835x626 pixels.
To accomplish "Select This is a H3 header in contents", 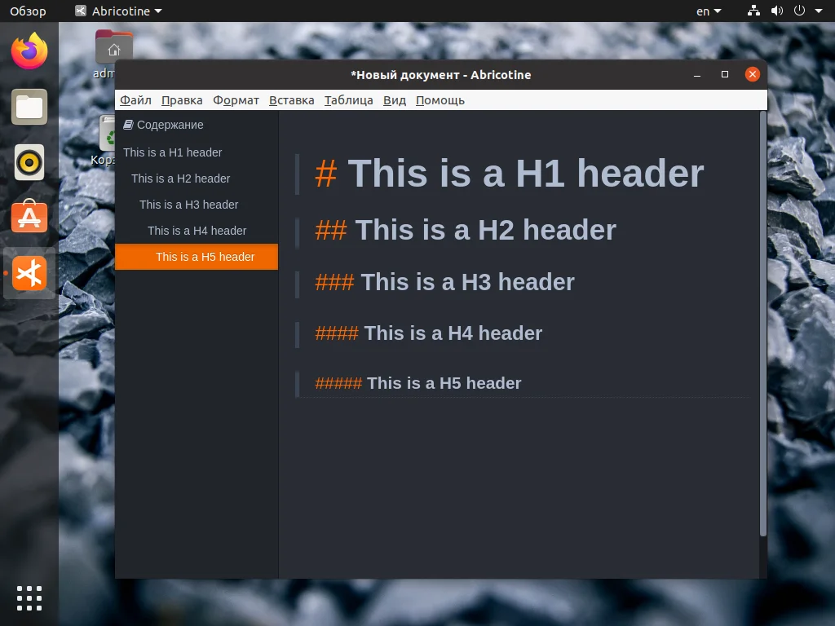I will coord(189,205).
